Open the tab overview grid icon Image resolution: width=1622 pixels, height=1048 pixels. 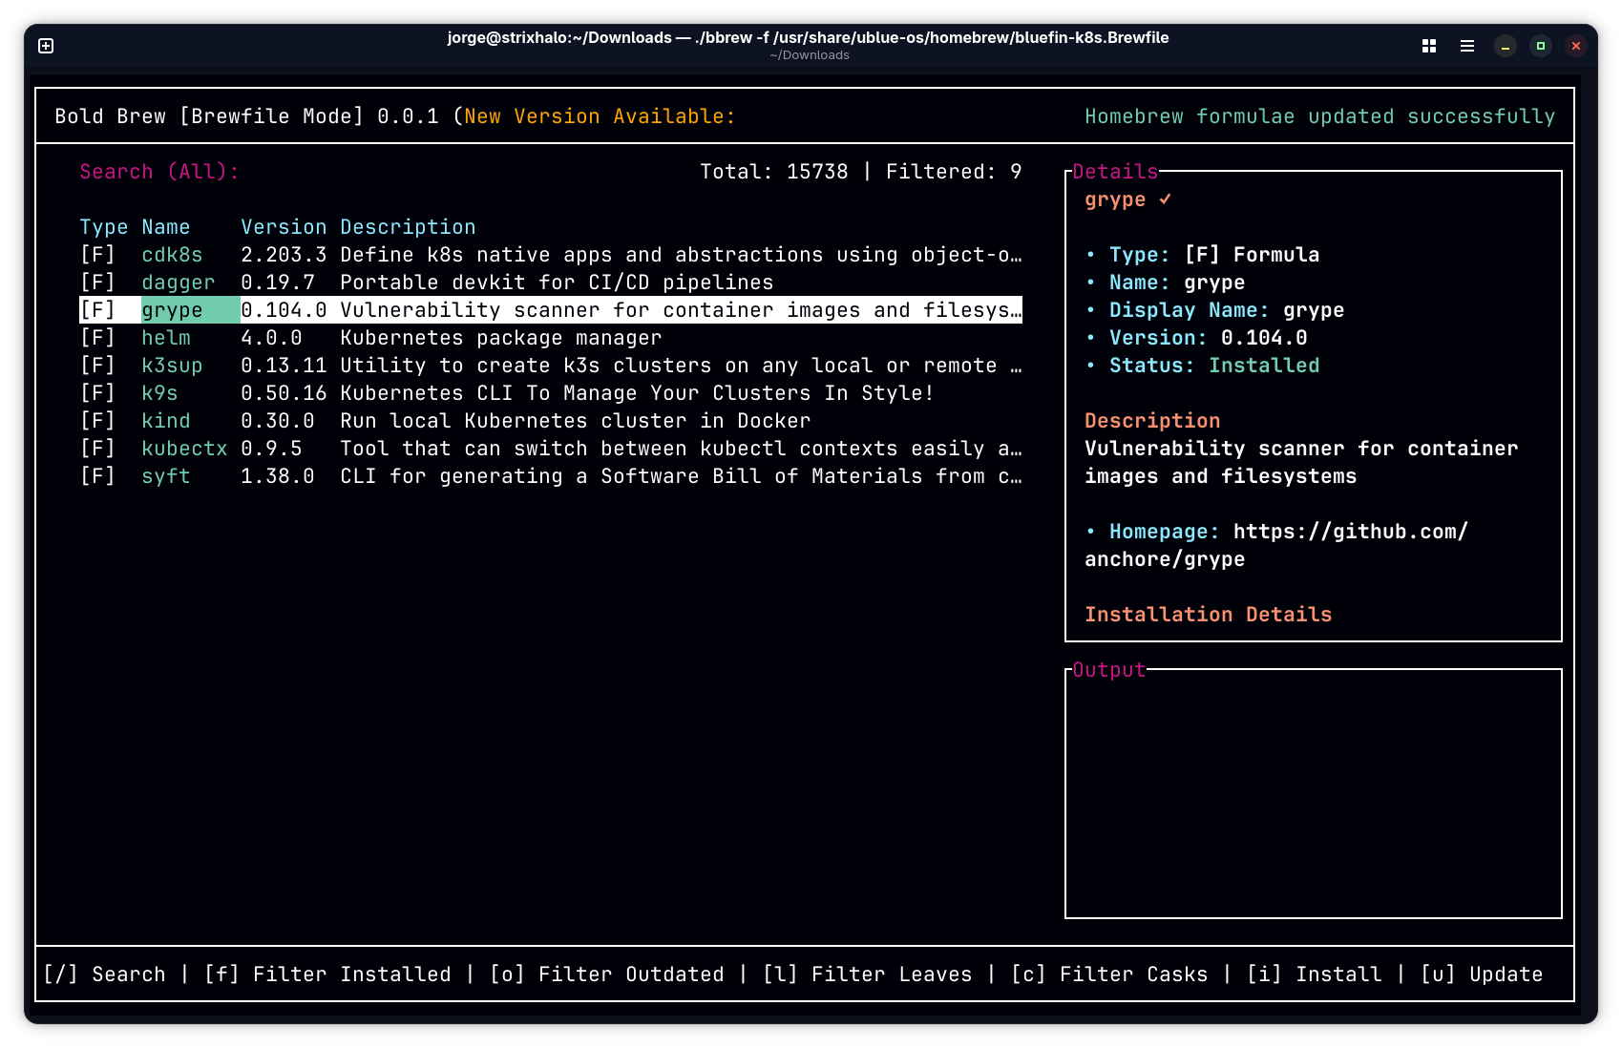click(x=1428, y=46)
